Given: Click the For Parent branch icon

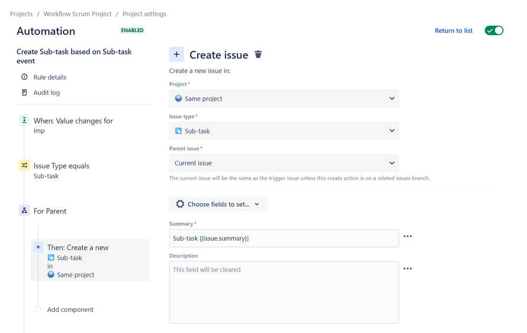Looking at the screenshot, I should tap(24, 211).
